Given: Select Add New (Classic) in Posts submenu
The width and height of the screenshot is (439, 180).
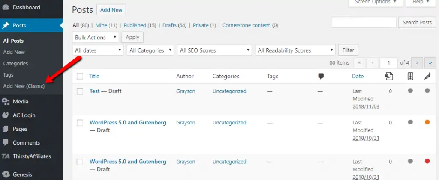Looking at the screenshot, I should (x=24, y=86).
